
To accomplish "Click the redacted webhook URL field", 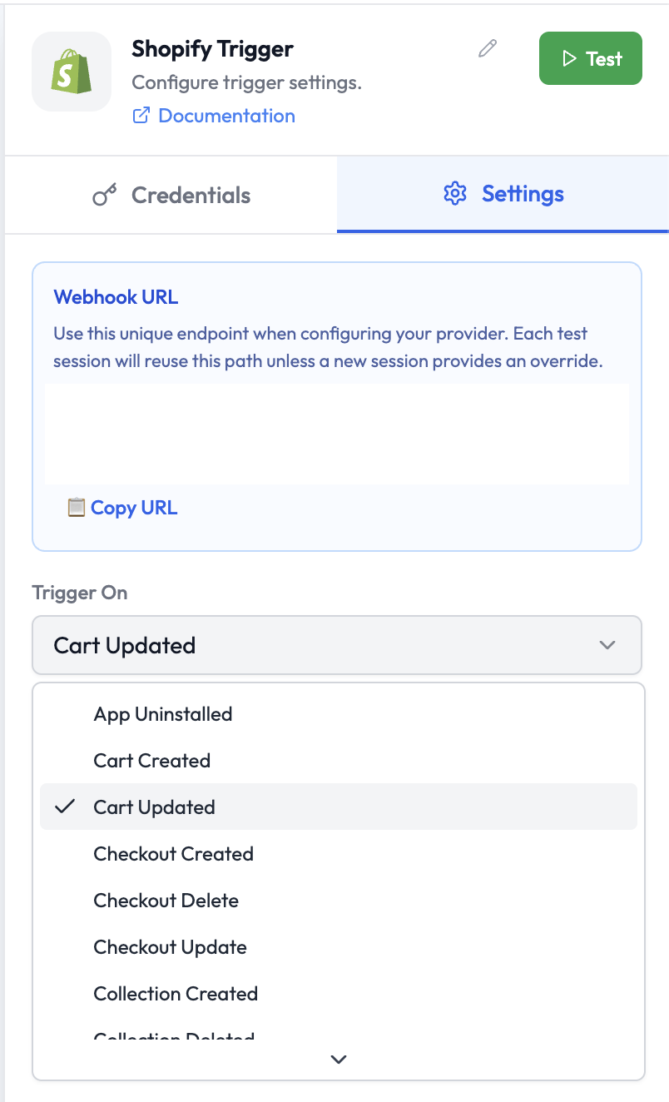I will point(336,434).
